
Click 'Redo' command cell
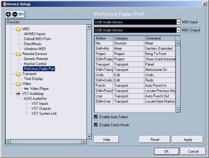(x=160, y=80)
